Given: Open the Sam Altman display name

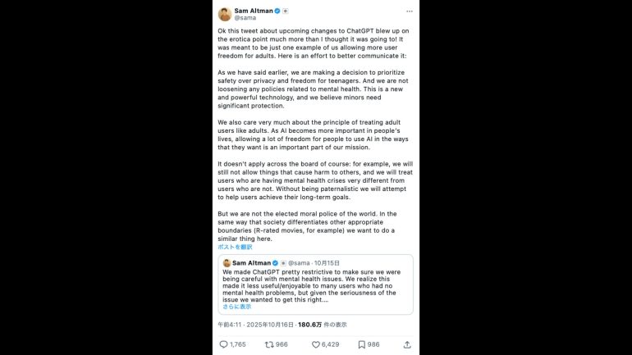Looking at the screenshot, I should point(253,11).
